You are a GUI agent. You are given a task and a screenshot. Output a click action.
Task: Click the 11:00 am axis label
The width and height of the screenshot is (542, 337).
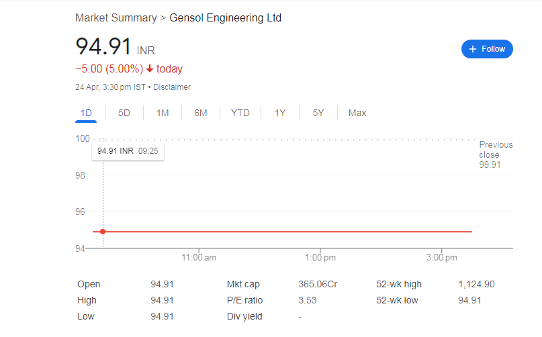tap(199, 258)
